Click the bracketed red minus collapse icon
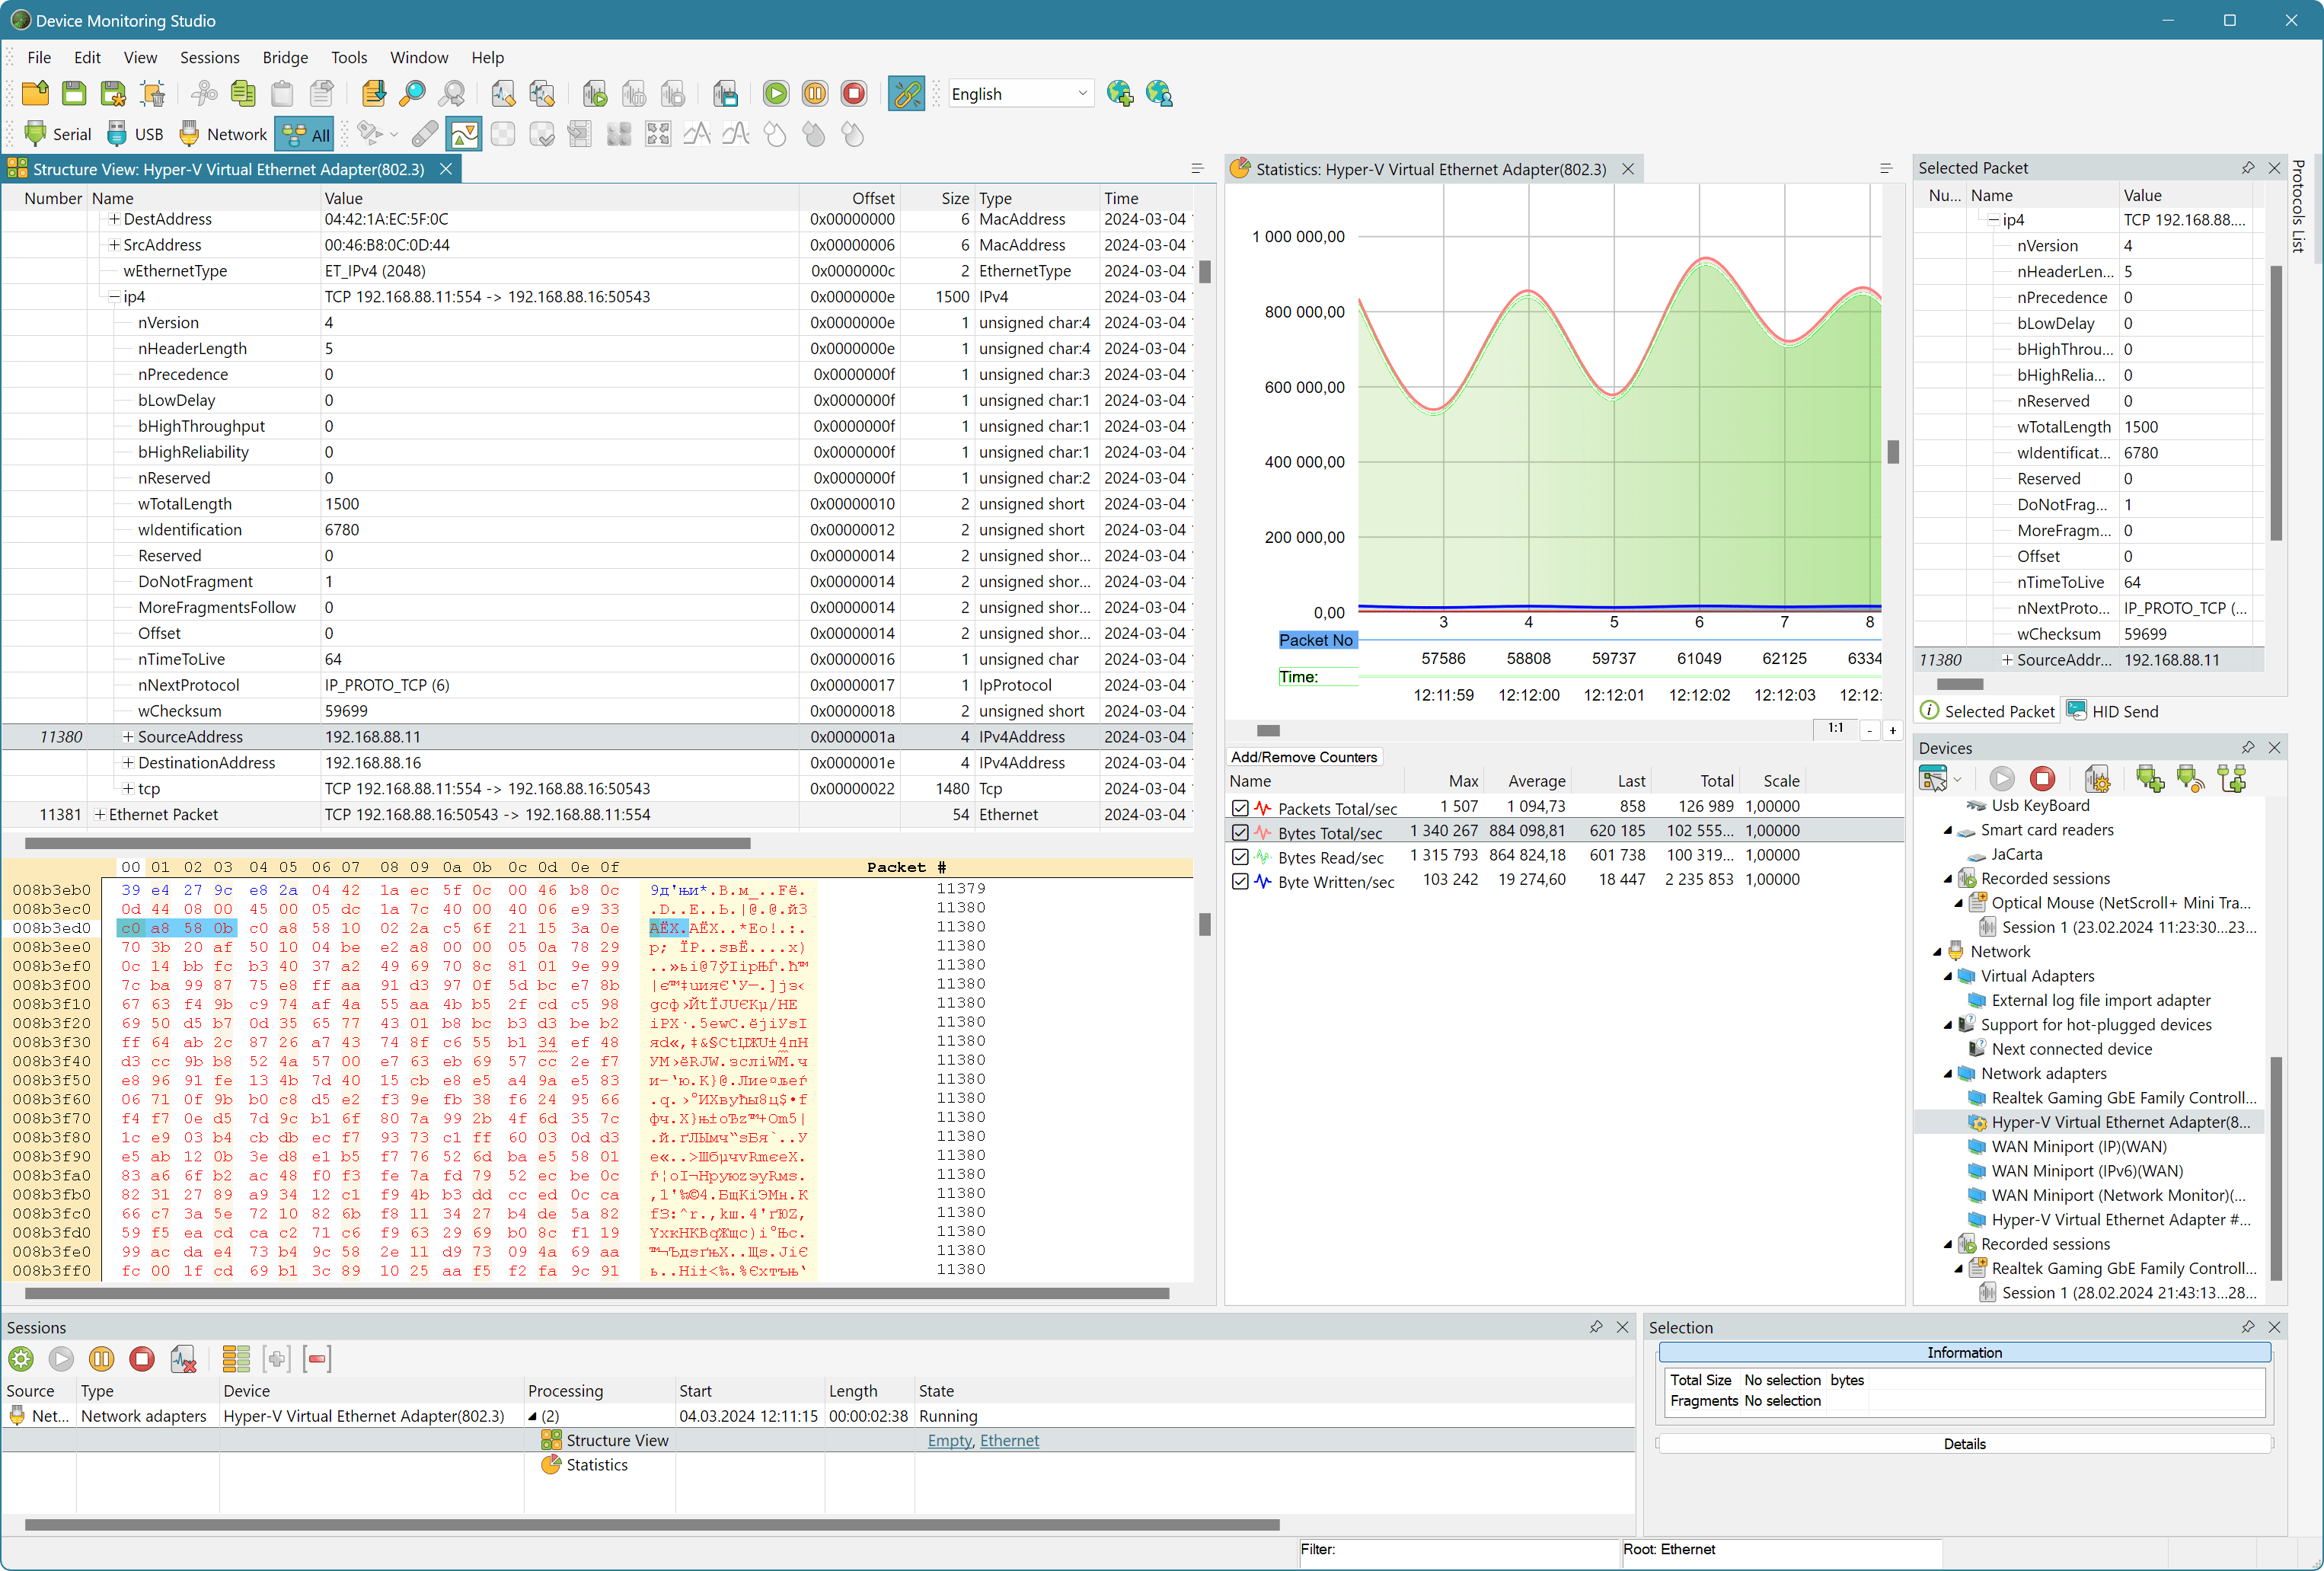Screen dimensions: 2324x1571 317,1359
